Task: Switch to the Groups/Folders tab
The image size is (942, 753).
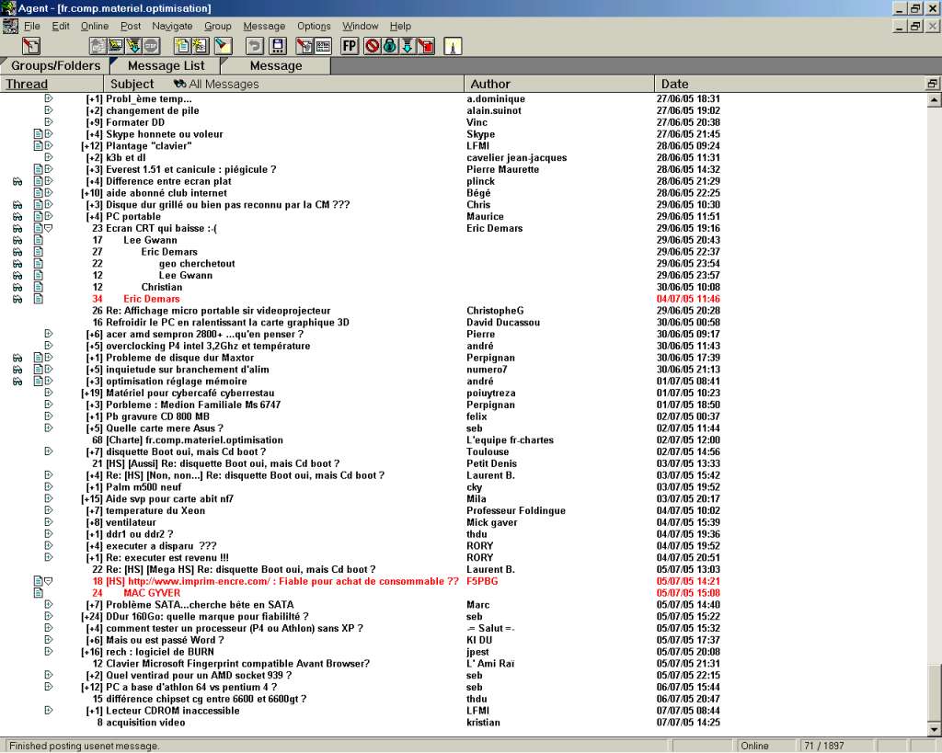Action: click(x=55, y=65)
